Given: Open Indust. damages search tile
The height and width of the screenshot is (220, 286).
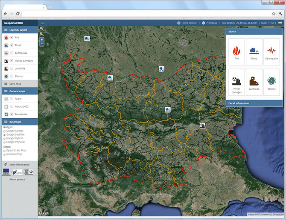Looking at the screenshot, I should (x=236, y=82).
